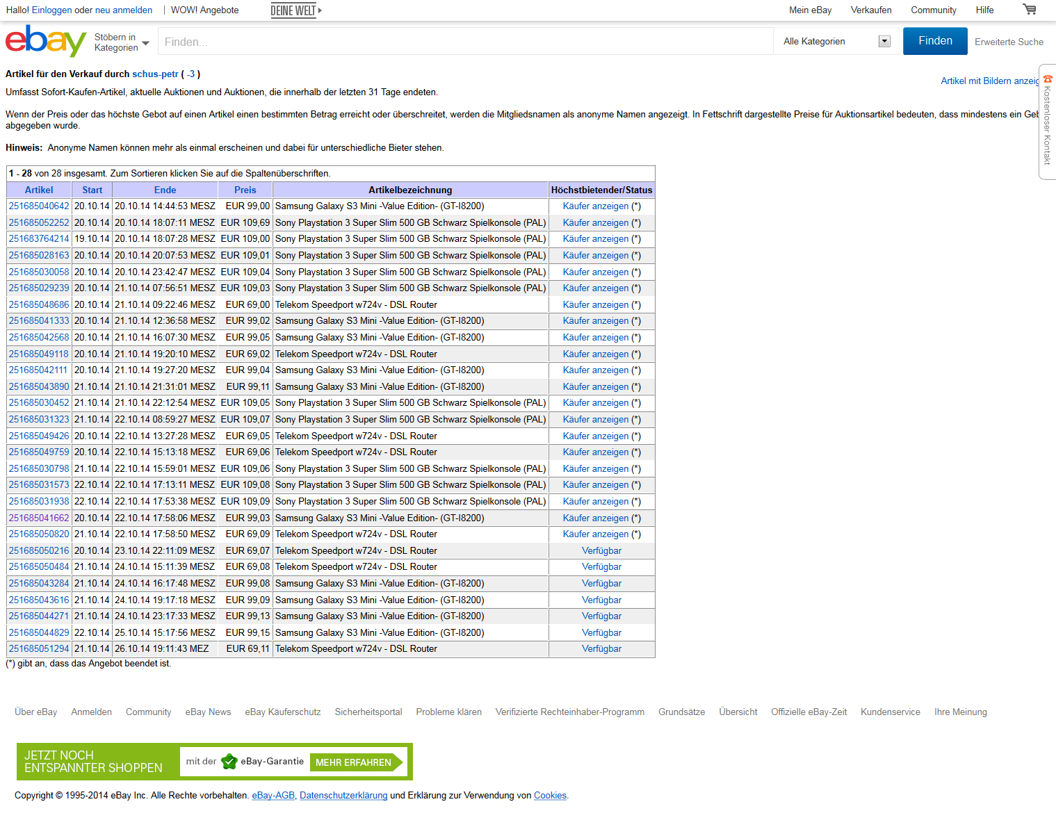Open Verifizierte Rechteinhaber-Programm footer link
Screen dimensions: 1056x836
click(570, 712)
